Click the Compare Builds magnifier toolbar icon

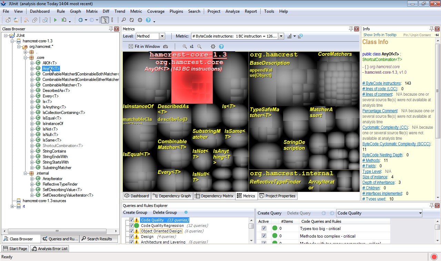45,20
